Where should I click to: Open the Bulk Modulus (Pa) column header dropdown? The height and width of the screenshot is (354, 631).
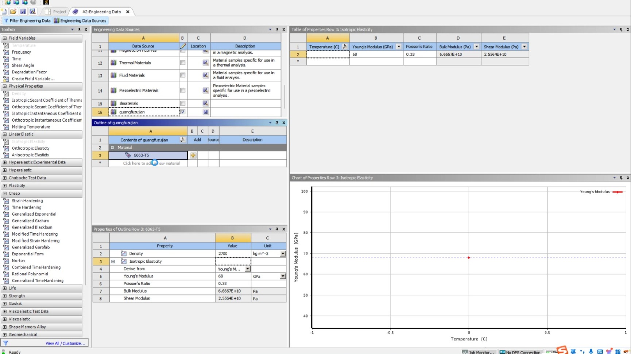(476, 47)
